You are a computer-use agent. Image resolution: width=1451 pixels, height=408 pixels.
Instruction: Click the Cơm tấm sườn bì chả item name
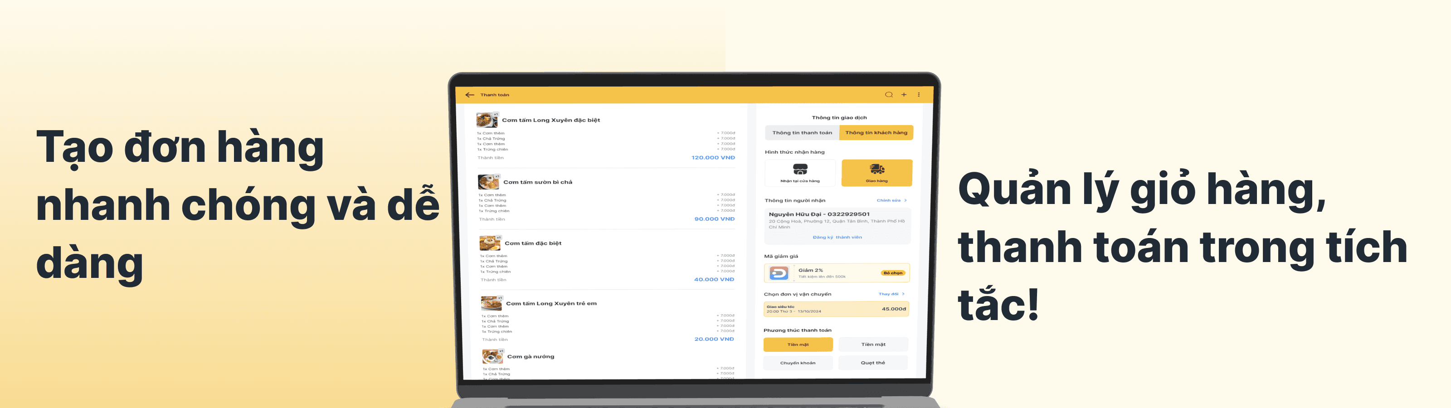537,182
